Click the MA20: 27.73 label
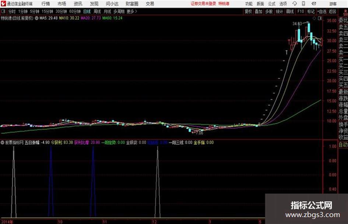 point(91,18)
